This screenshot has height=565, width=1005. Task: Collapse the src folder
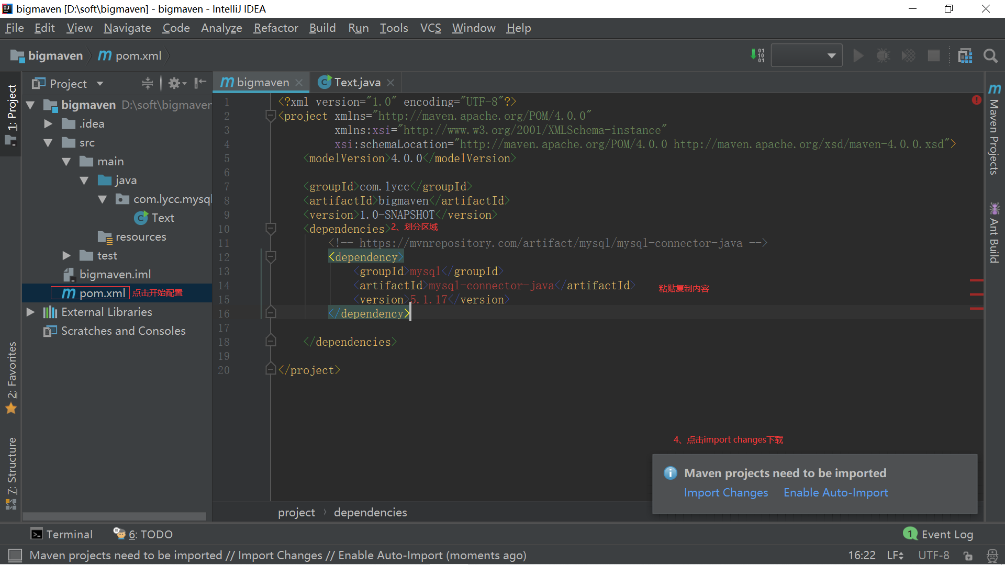[x=48, y=143]
